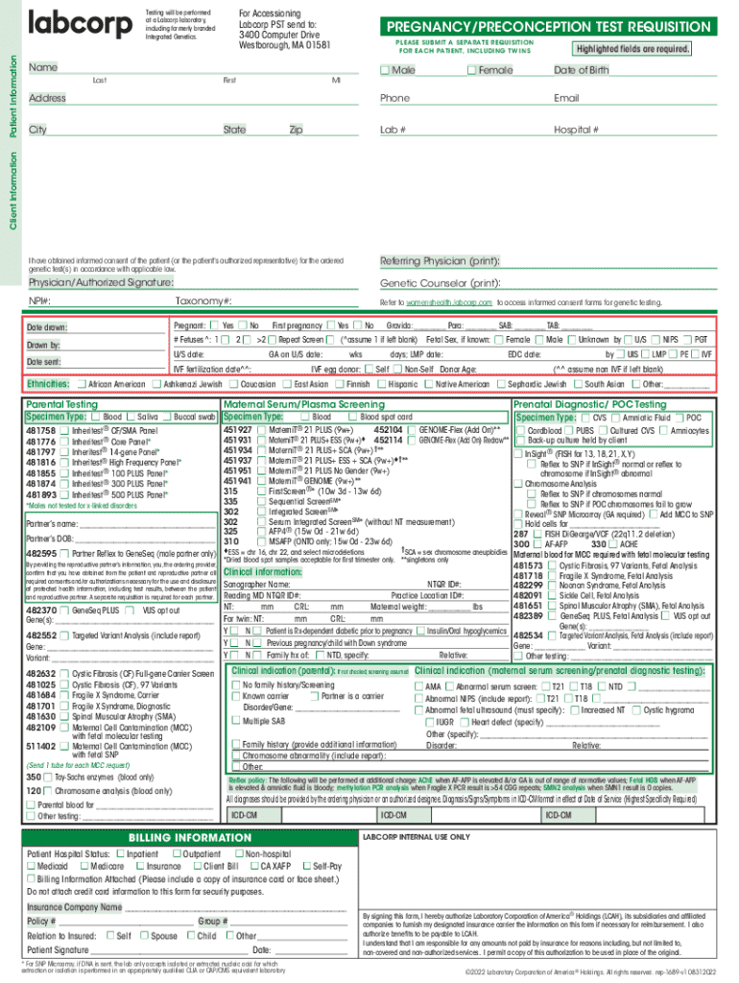Select CVS specimen type checkbox
This screenshot has width=739, height=983.
(x=585, y=419)
